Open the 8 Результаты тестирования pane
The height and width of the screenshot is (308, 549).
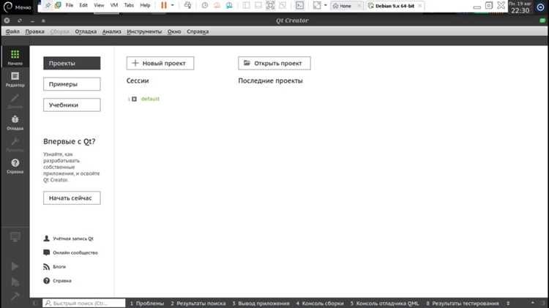click(x=462, y=304)
